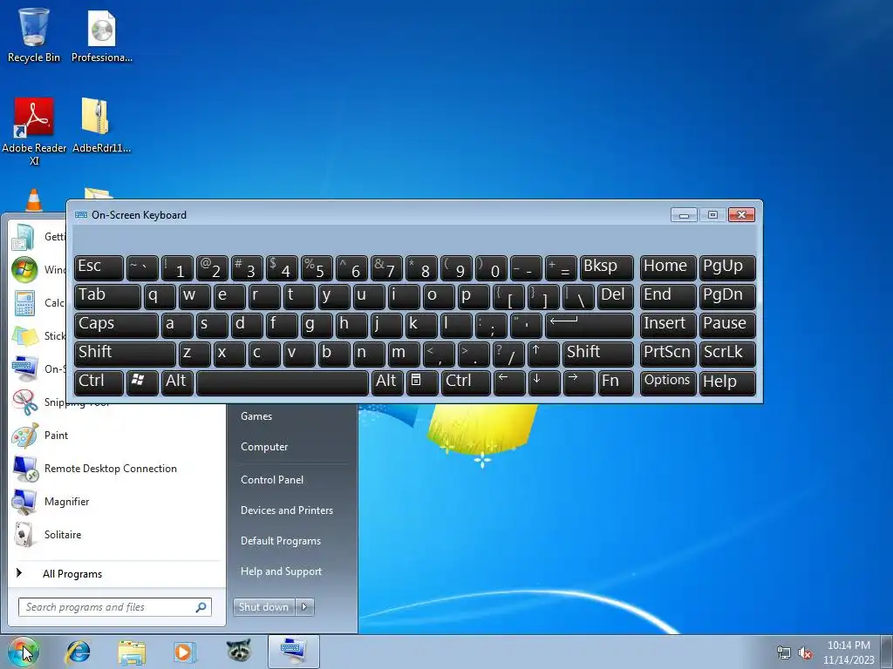Screen dimensions: 893x669
Task: Open Calculator icon in Start menu
Action: 24,303
